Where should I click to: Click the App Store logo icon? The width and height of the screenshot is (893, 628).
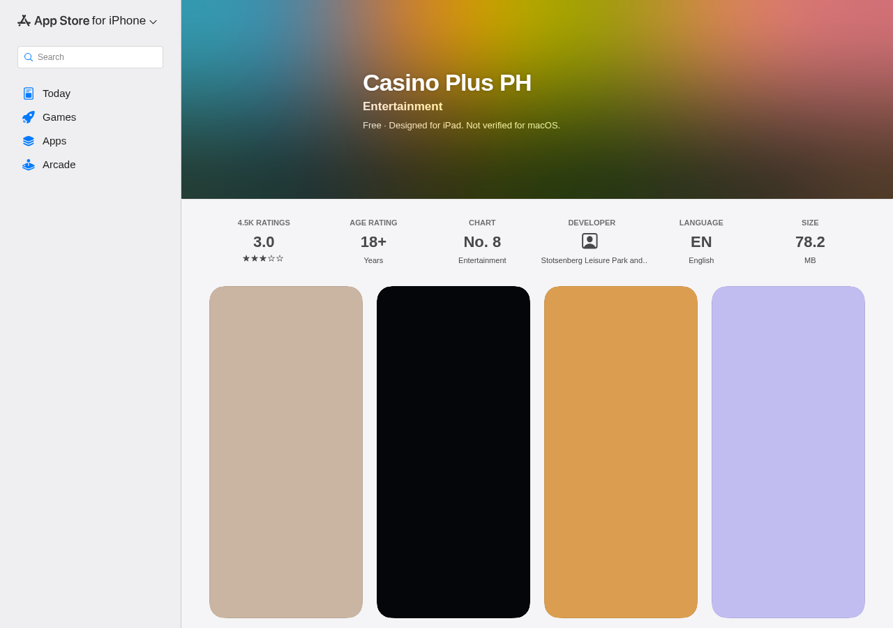(24, 21)
